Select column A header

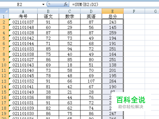coord(23,11)
